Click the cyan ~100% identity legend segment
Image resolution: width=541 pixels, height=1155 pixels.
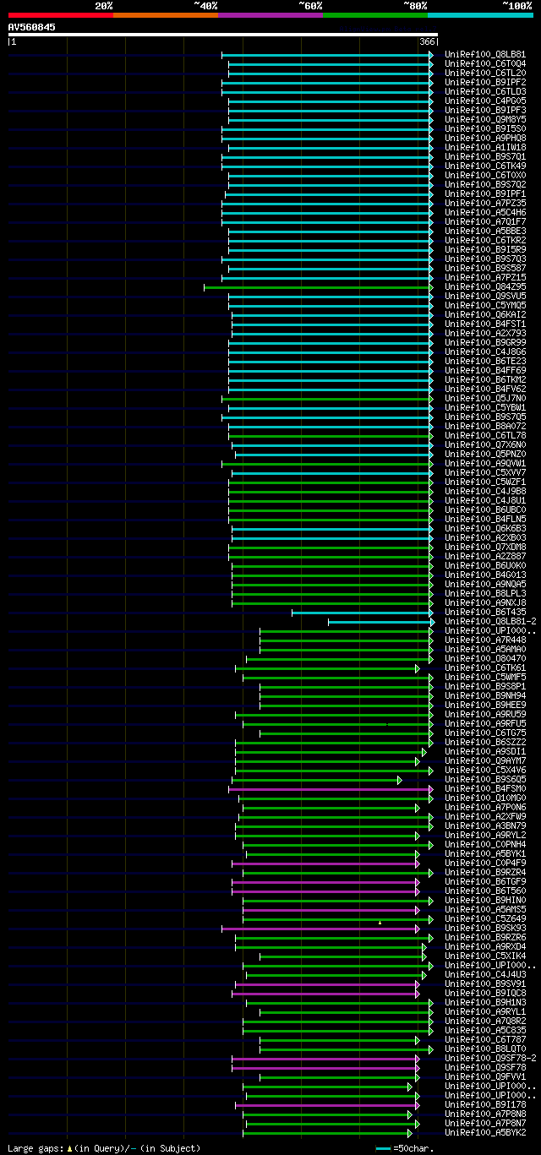point(480,15)
